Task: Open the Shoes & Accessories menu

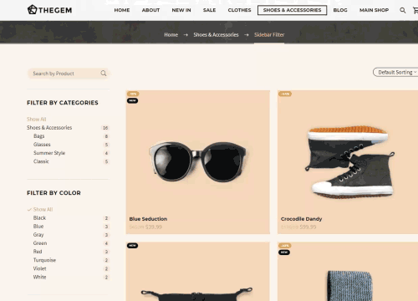Action: (292, 10)
